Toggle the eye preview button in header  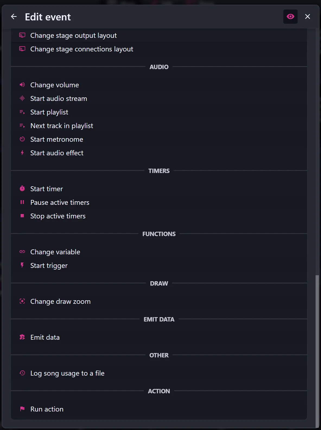pos(290,17)
